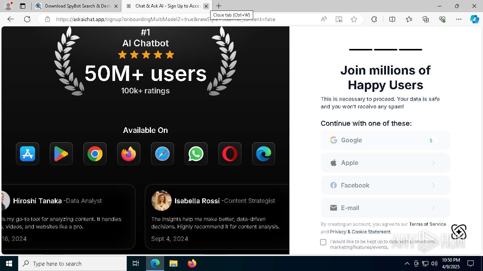Refresh the page
This screenshot has width=483, height=271.
[27, 19]
